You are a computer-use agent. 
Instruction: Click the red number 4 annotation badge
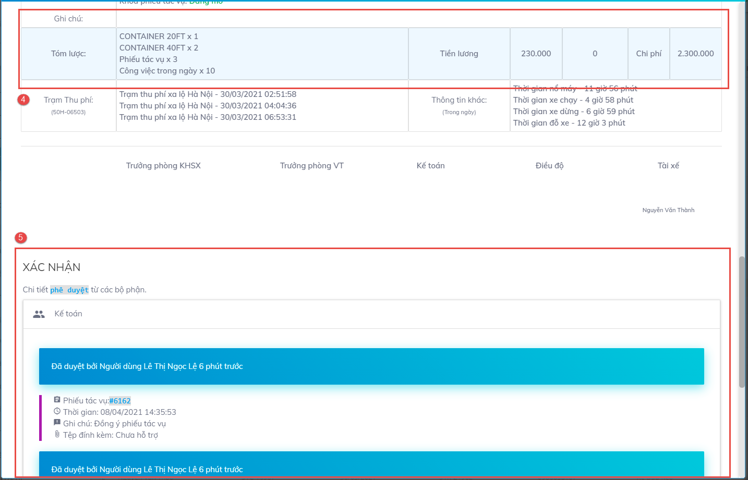click(x=23, y=100)
